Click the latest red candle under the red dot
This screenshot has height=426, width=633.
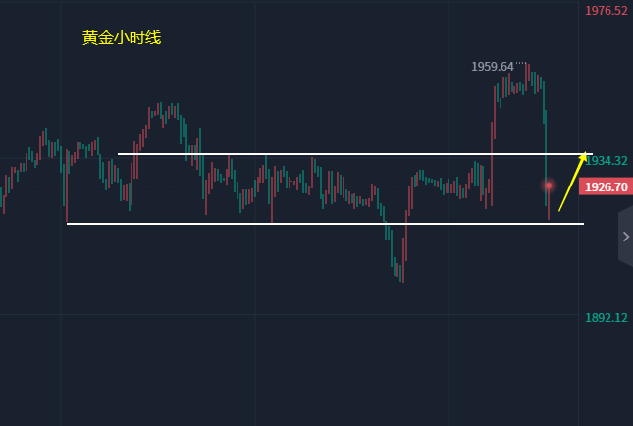pyautogui.click(x=549, y=204)
